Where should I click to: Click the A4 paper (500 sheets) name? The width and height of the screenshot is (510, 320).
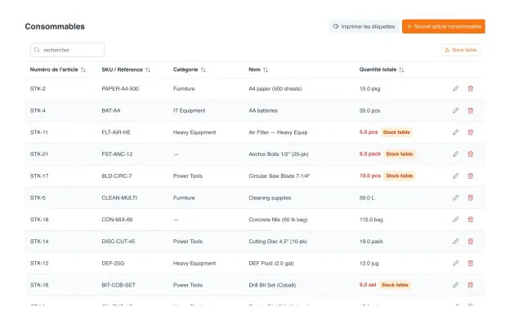click(275, 89)
